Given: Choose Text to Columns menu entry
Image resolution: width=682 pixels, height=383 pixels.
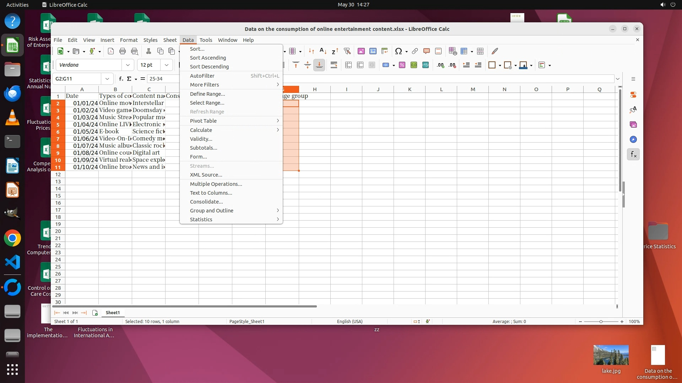Looking at the screenshot, I should (211, 193).
